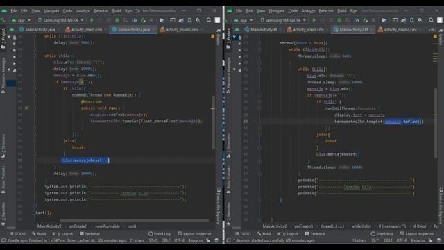Screen dimensions: 444x250
Task: Click CRLF line separator in left status bar
Action: pos(166,240)
